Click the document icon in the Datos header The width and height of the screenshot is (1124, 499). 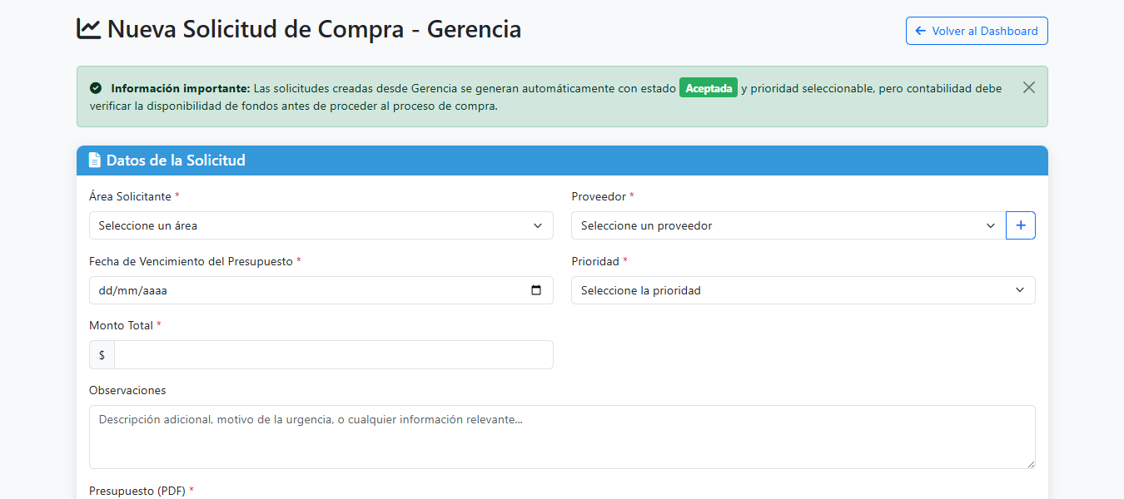[x=94, y=160]
